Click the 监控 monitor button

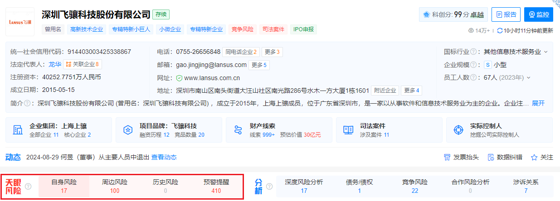pos(539,14)
